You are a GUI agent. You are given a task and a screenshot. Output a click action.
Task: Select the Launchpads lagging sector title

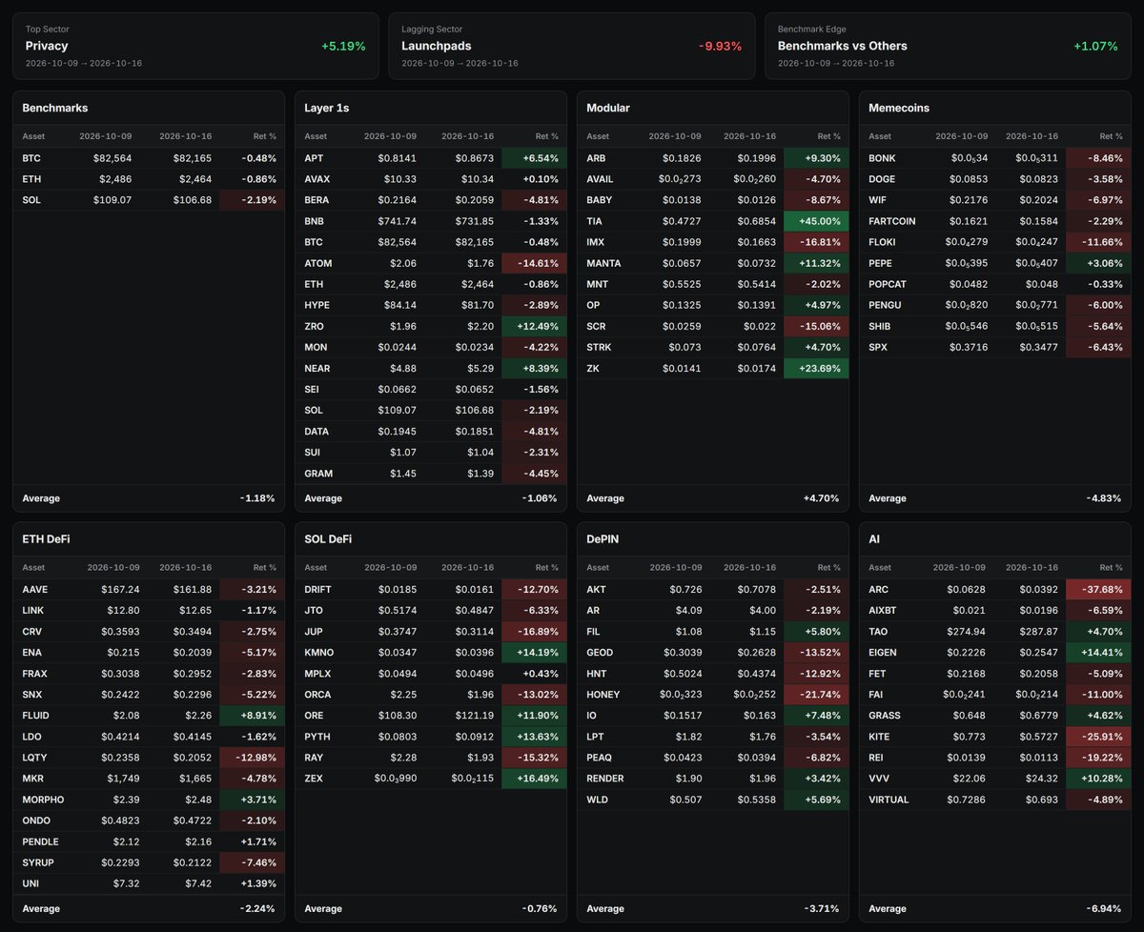pyautogui.click(x=437, y=46)
